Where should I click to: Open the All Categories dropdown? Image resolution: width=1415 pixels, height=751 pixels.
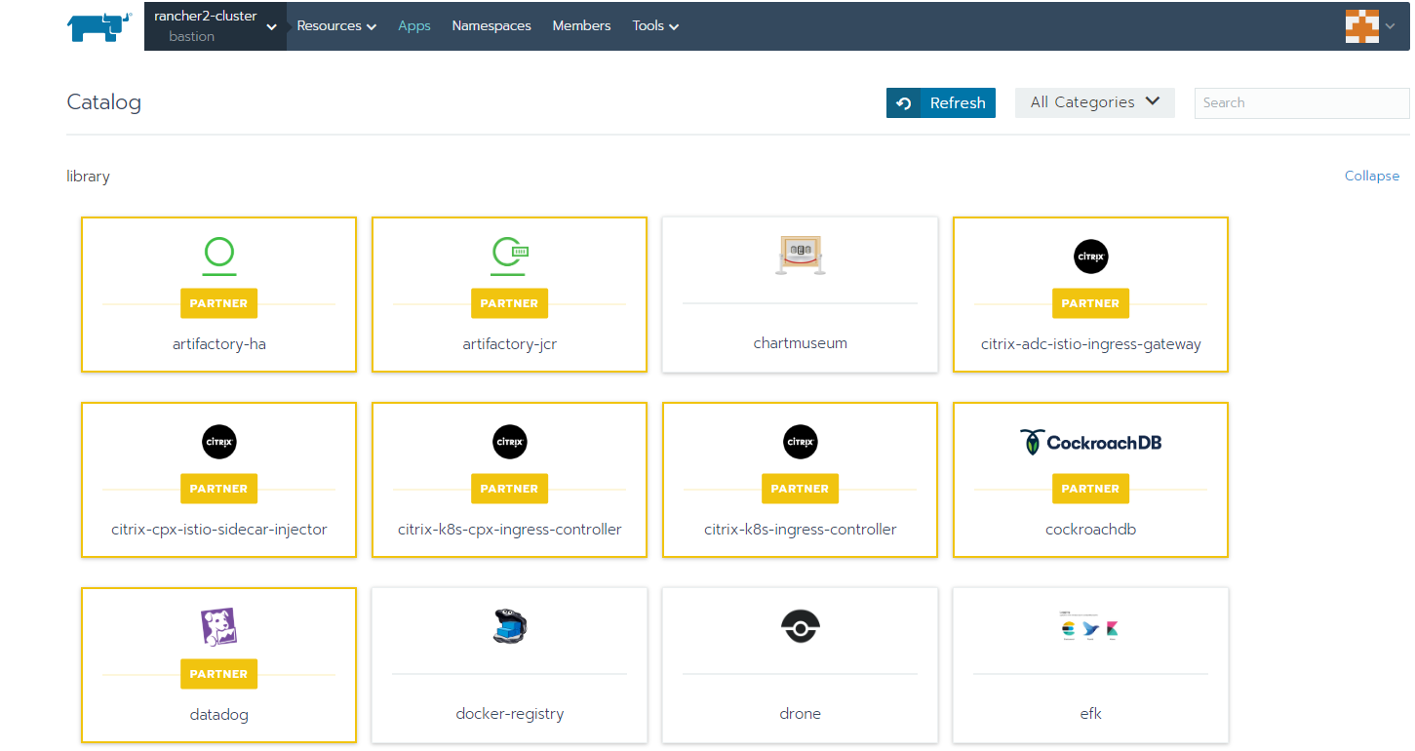1095,102
